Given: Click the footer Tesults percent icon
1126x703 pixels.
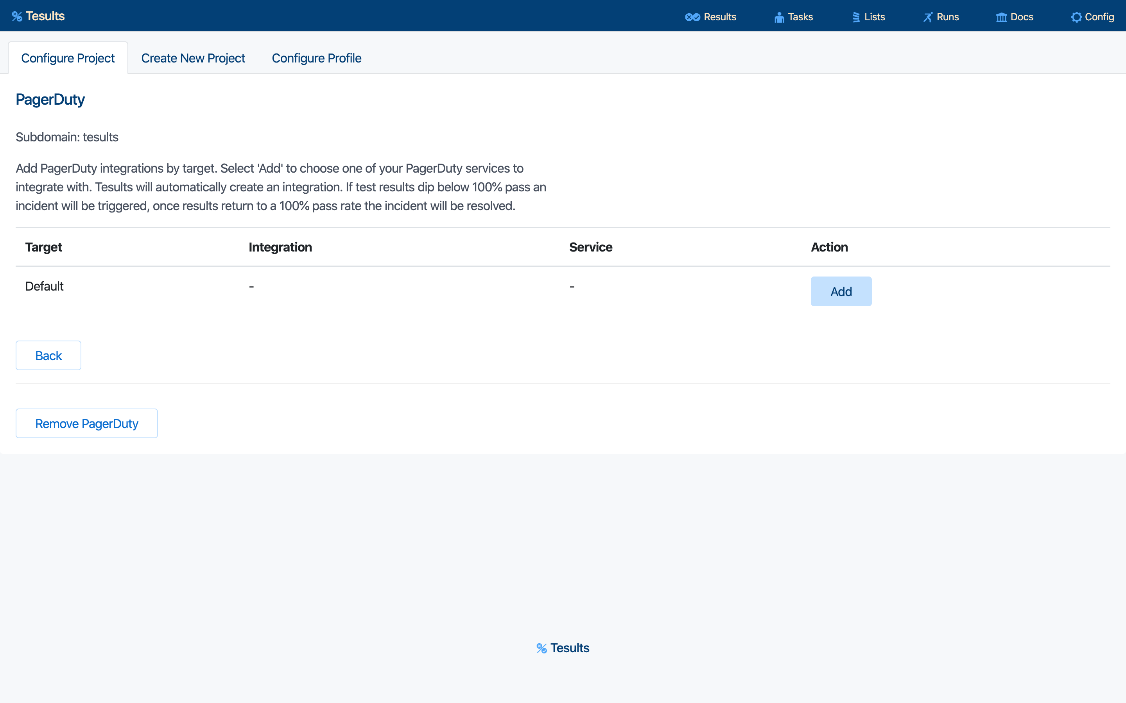Looking at the screenshot, I should [x=541, y=648].
